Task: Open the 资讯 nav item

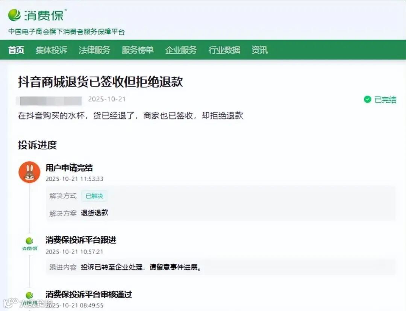Action: [x=259, y=50]
